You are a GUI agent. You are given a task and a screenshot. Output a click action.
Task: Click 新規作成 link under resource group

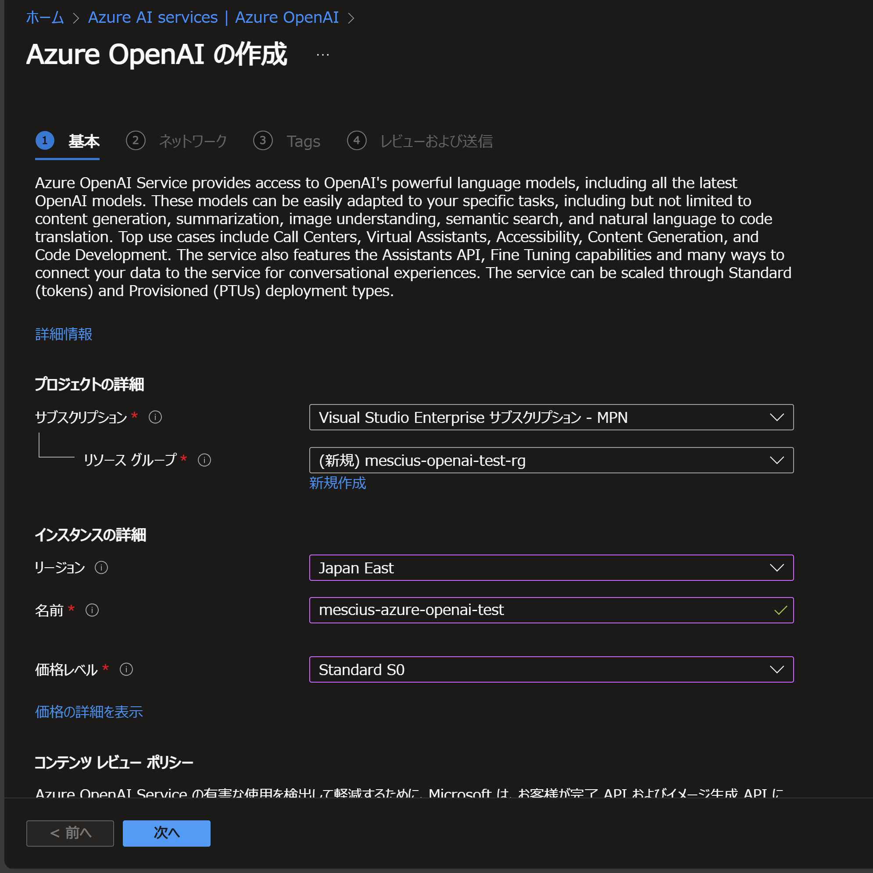coord(337,483)
